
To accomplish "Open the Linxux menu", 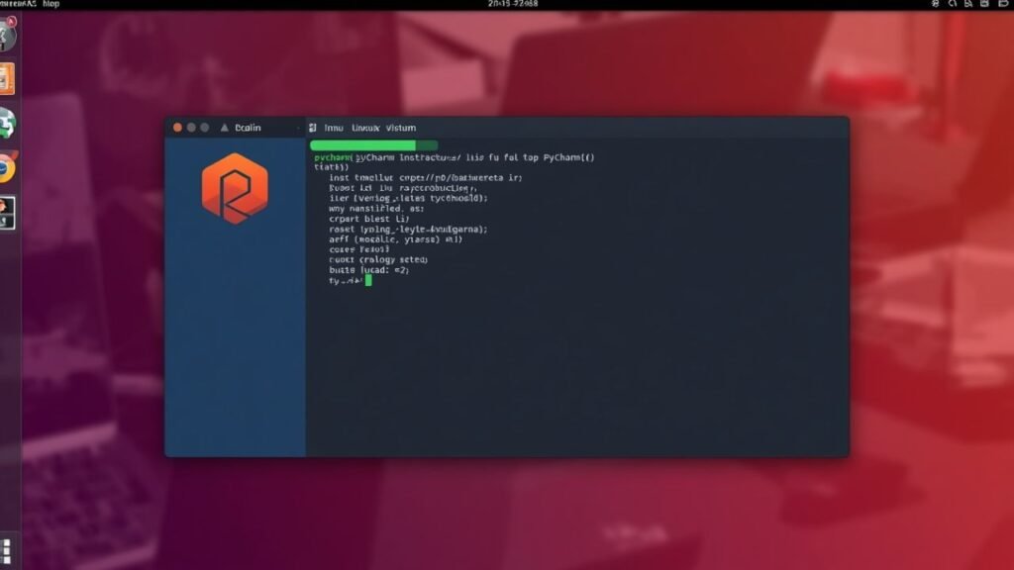I will coord(365,128).
